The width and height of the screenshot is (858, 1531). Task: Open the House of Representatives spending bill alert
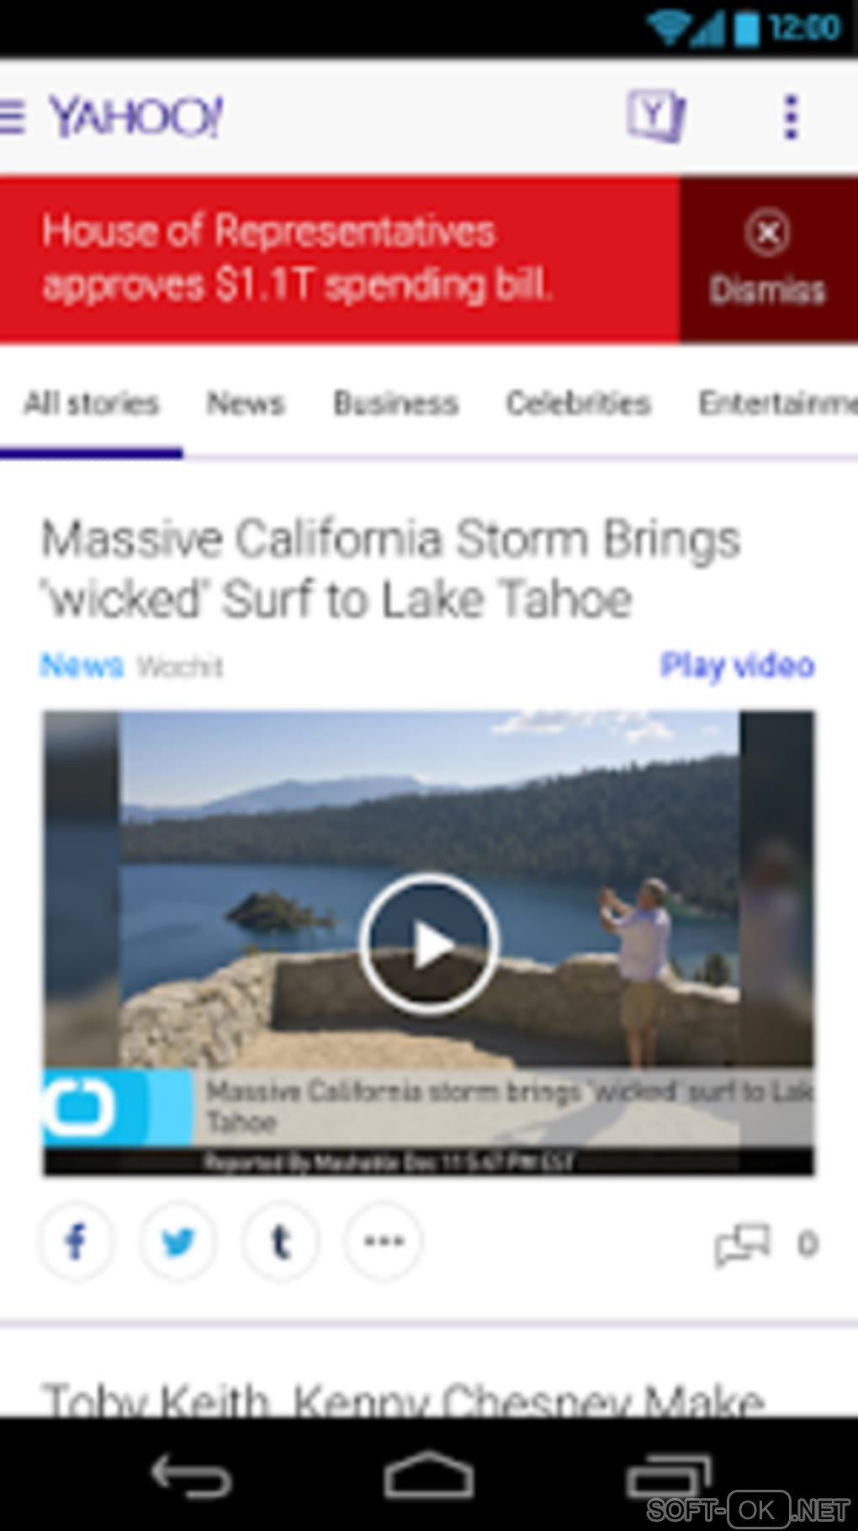click(x=297, y=258)
